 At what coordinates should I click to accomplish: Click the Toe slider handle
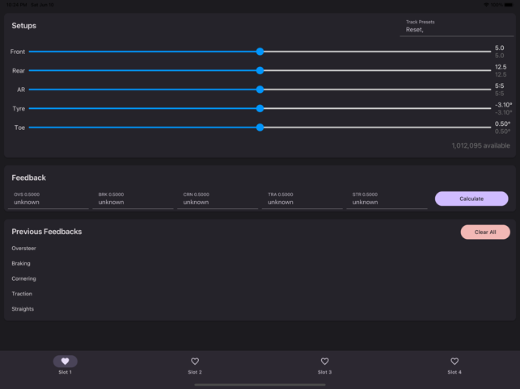[x=260, y=128]
